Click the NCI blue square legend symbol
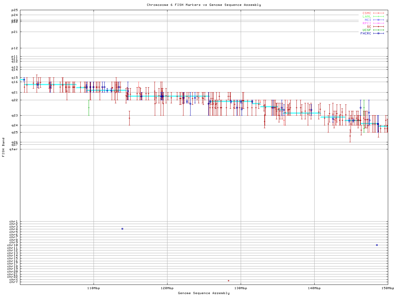The width and height of the screenshot is (394, 295). (x=378, y=20)
